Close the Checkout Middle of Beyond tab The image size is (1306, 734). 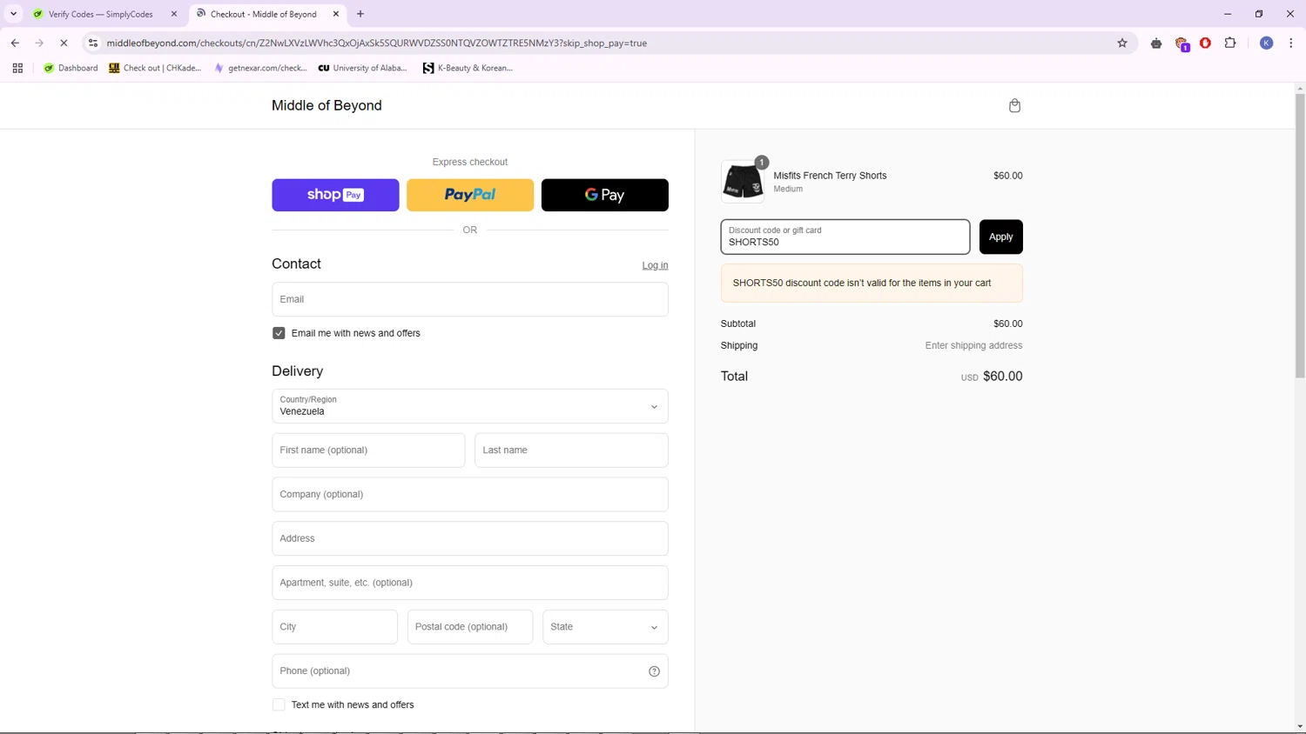click(336, 14)
